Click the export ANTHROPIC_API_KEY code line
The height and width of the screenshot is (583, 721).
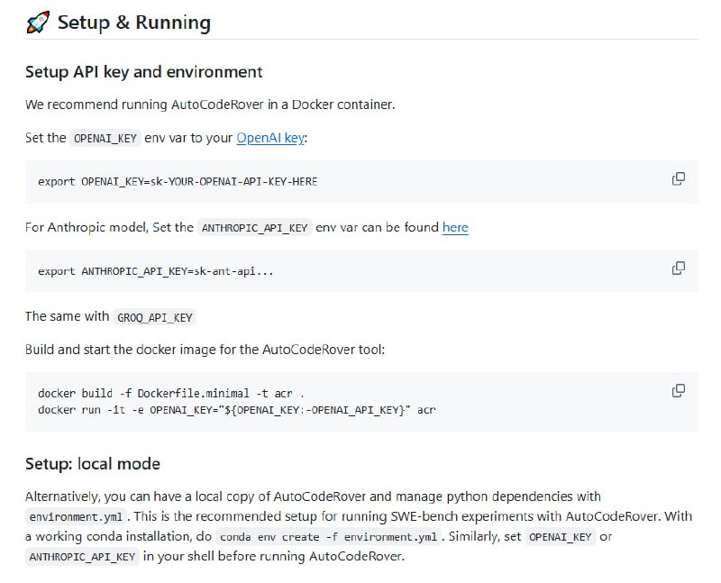point(155,270)
